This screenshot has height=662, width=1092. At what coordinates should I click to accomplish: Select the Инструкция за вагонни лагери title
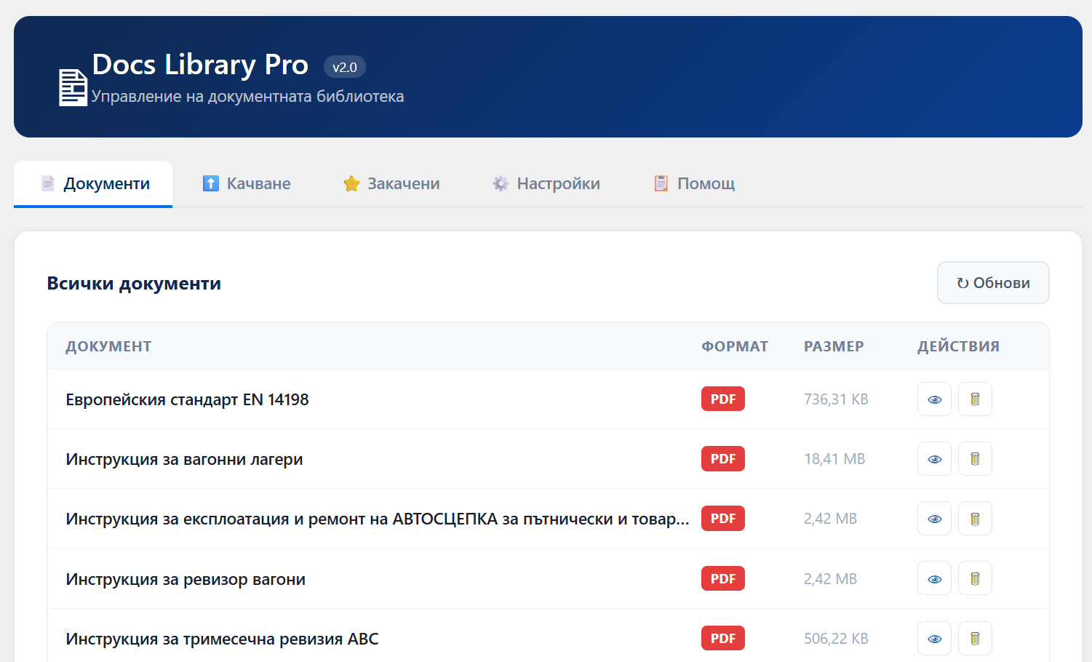(x=184, y=459)
